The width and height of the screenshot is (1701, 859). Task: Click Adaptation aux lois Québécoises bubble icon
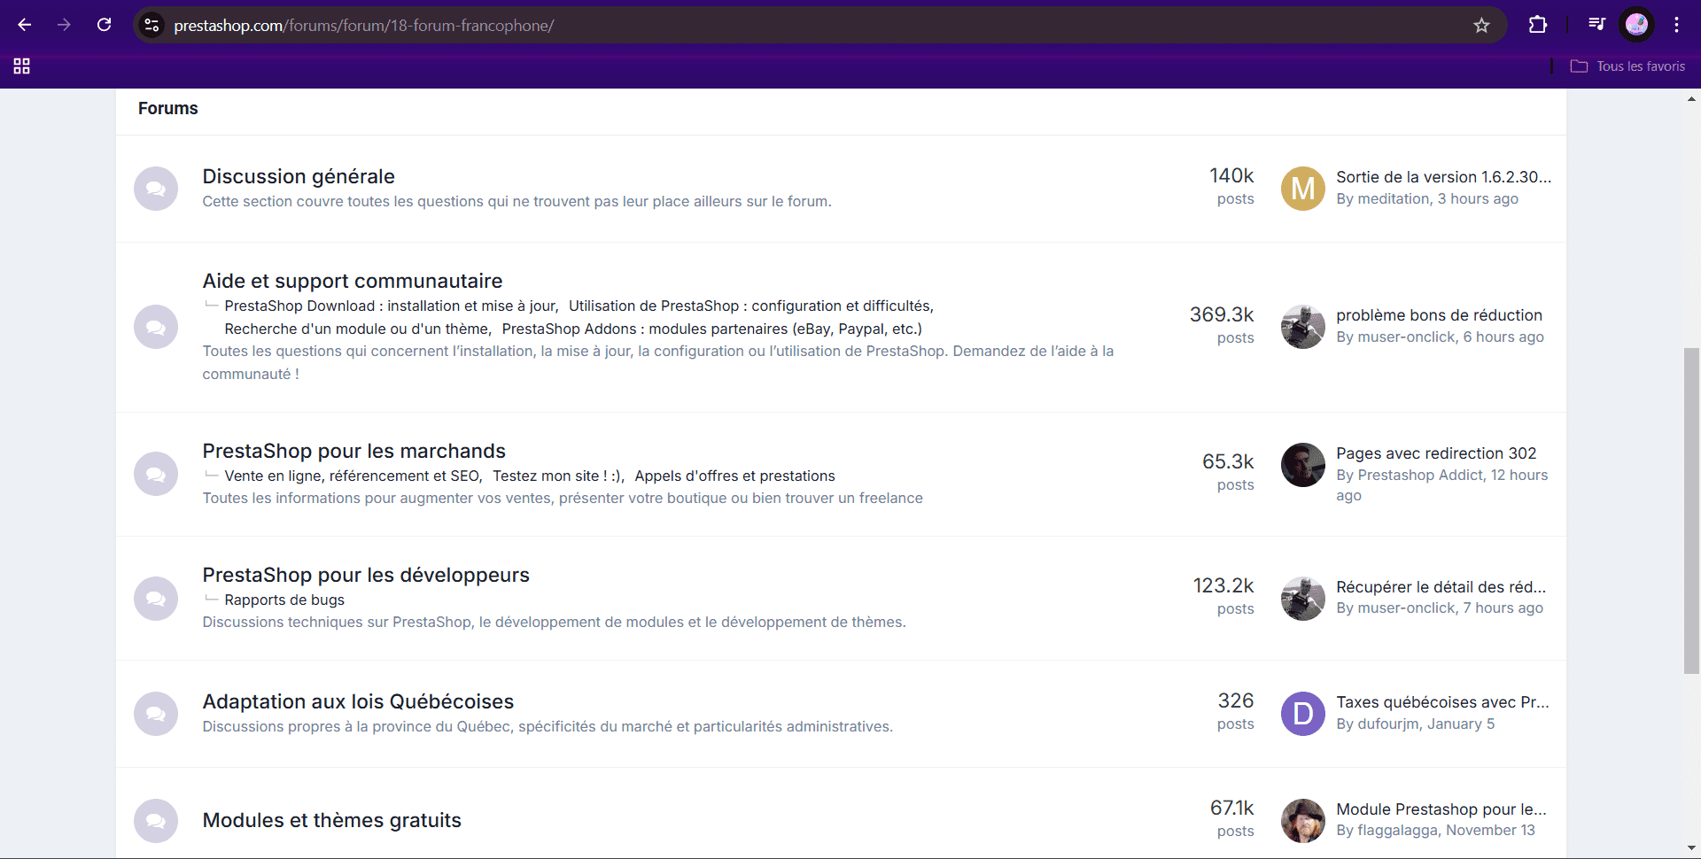[x=156, y=714]
